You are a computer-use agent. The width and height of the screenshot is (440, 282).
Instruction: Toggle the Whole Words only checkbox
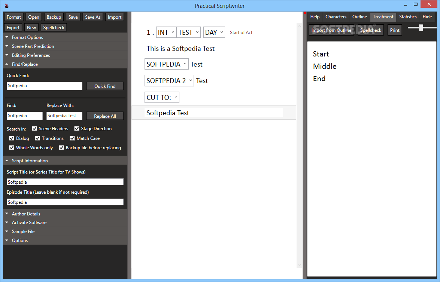(12, 147)
